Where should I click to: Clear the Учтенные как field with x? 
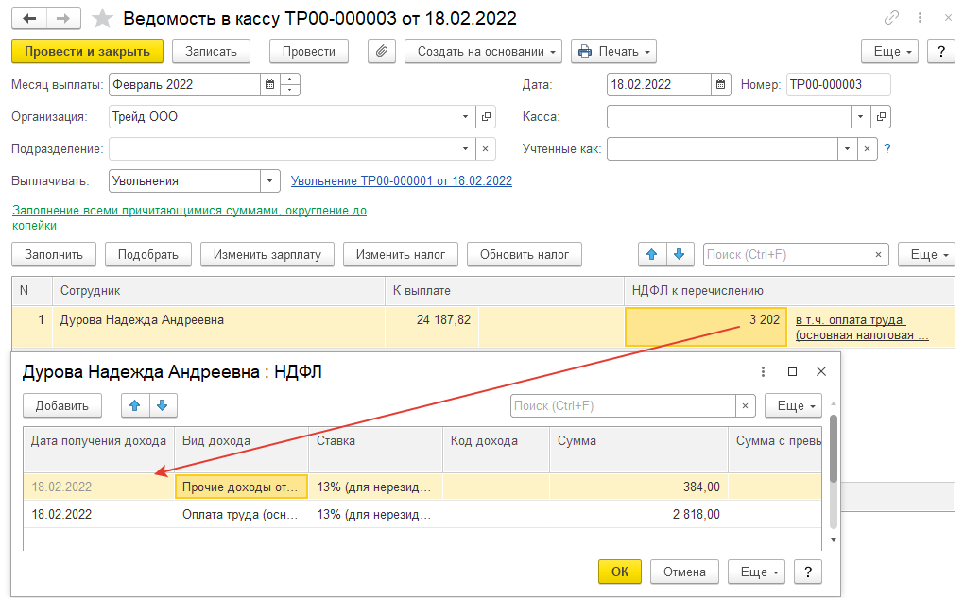(x=867, y=148)
